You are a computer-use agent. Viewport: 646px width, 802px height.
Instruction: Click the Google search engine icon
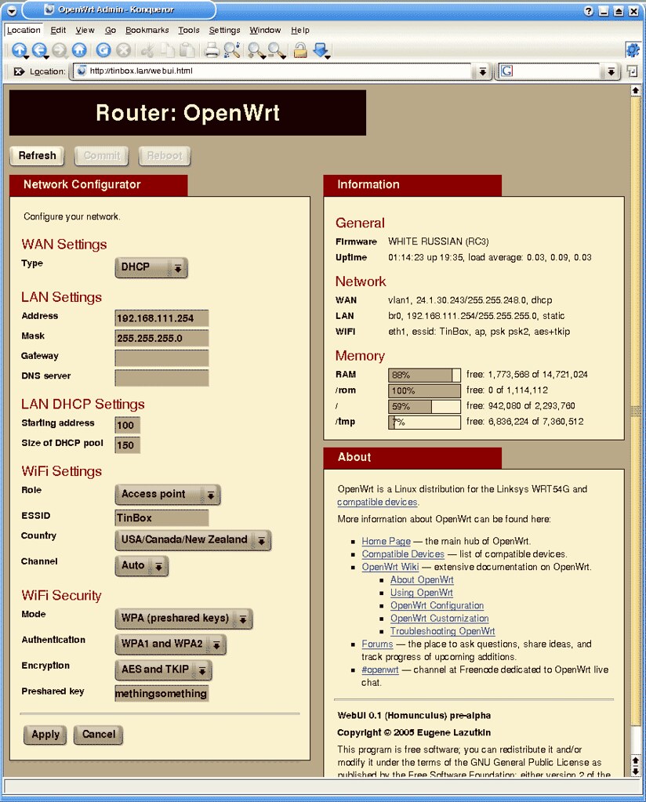[x=506, y=71]
